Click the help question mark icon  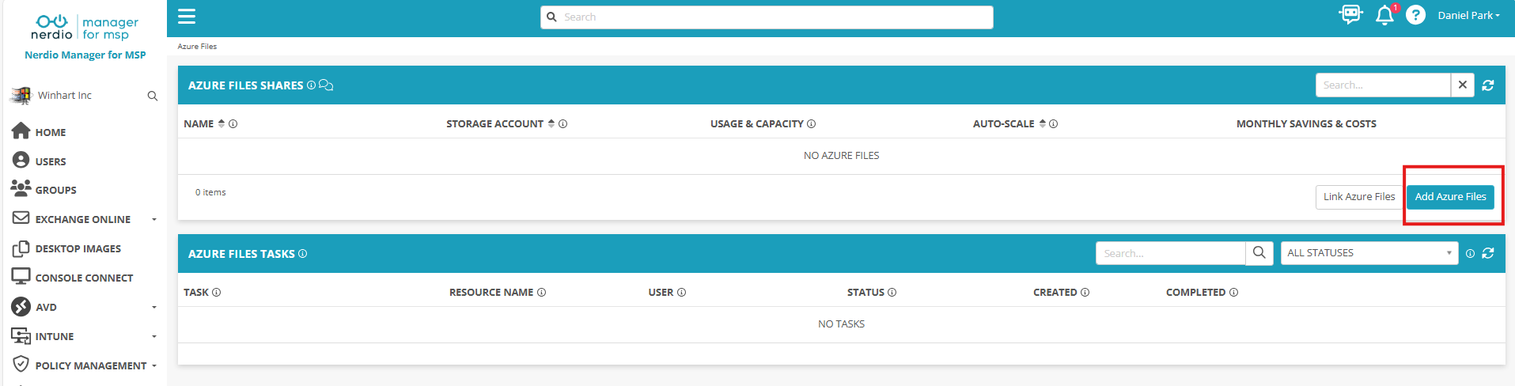(1415, 15)
